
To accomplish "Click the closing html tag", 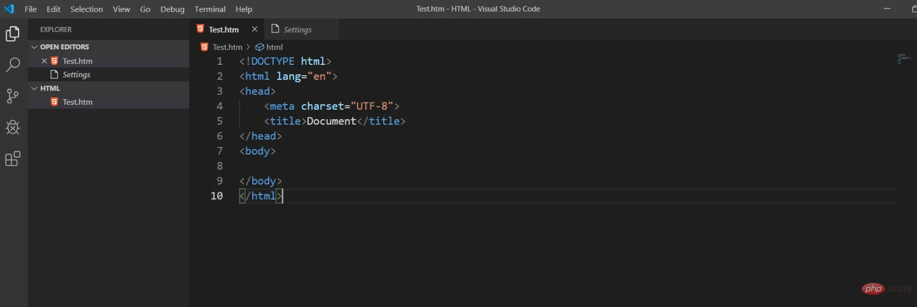I will click(x=261, y=196).
